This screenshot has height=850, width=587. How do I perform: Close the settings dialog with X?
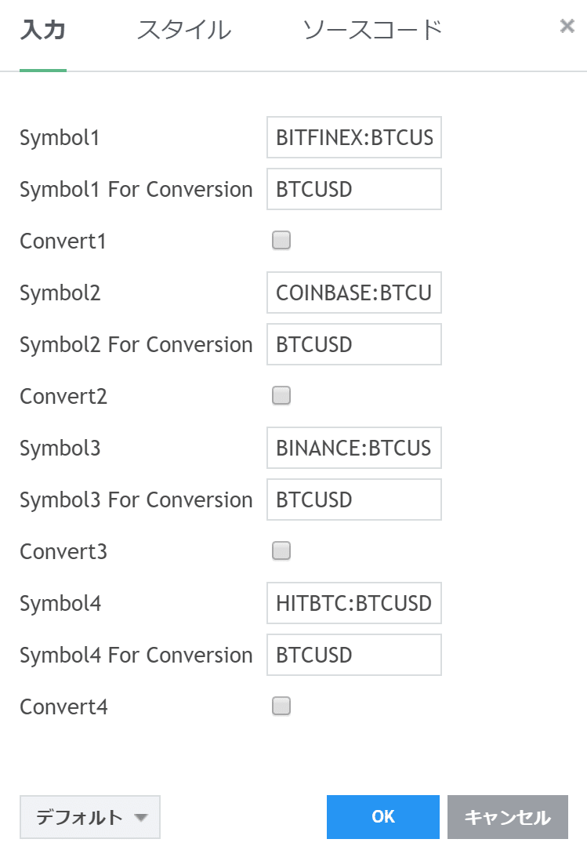click(567, 26)
